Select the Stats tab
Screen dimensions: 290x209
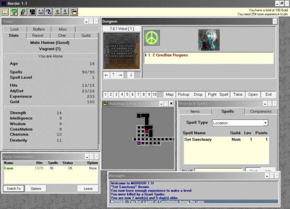(14, 35)
